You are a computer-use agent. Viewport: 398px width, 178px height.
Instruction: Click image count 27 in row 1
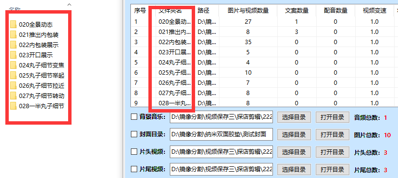click(248, 22)
